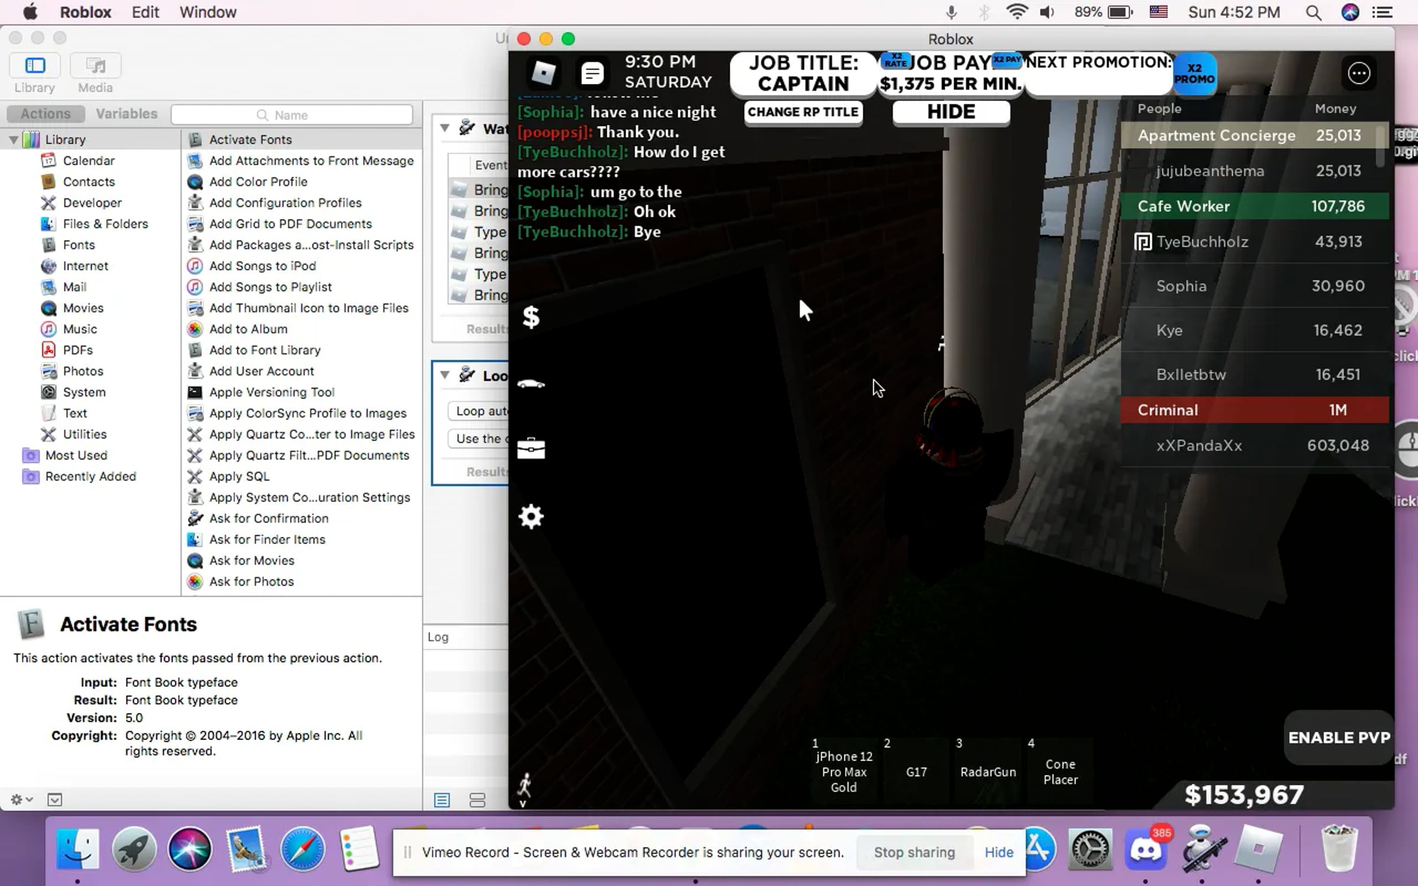Viewport: 1418px width, 886px height.
Task: Collapse the Loop action disclosure triangle
Action: pos(445,375)
